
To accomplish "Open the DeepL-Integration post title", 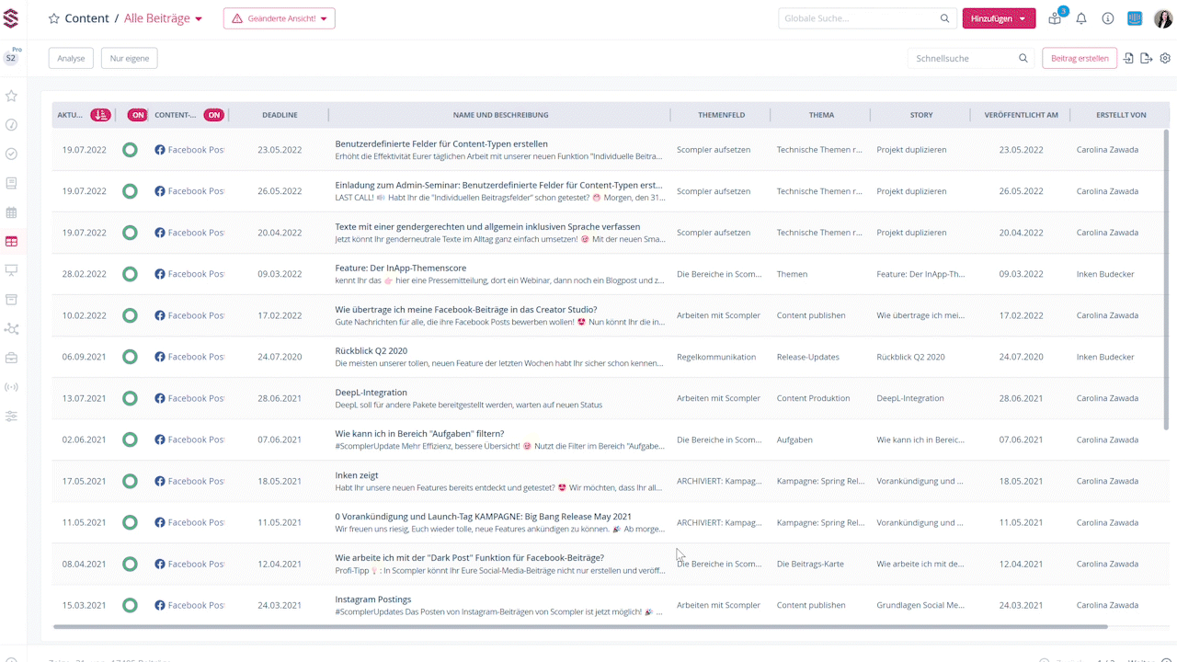I will pyautogui.click(x=371, y=393).
